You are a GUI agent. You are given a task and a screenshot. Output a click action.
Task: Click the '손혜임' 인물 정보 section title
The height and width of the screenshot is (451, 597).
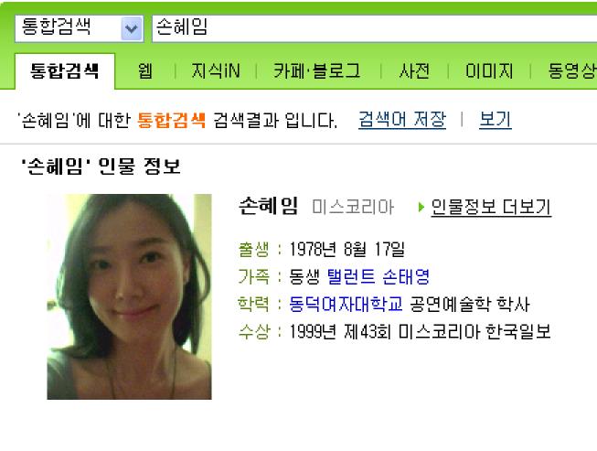tap(101, 166)
